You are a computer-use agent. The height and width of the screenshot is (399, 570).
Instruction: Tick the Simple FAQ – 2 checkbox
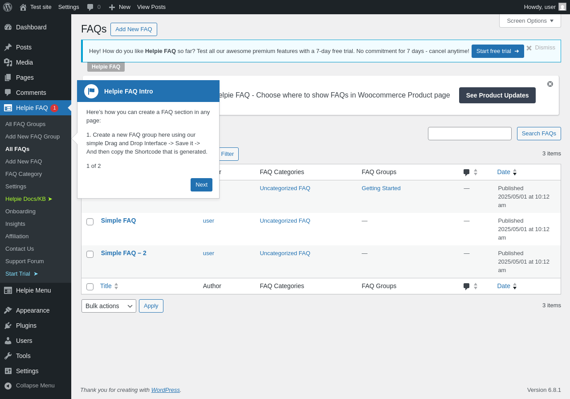[x=90, y=254]
